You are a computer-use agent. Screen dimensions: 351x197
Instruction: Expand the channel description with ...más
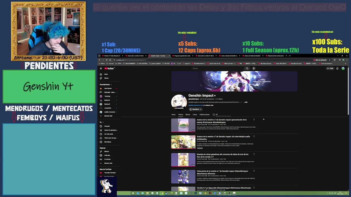pyautogui.click(x=245, y=102)
